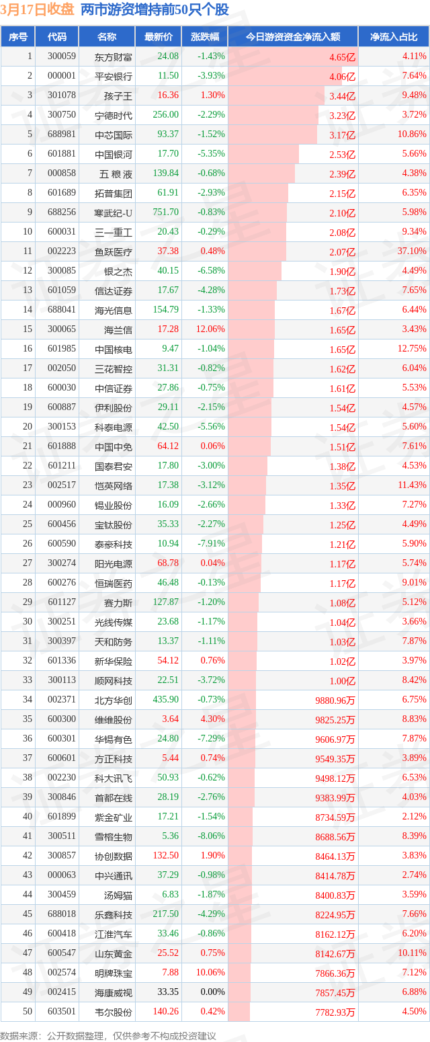The height and width of the screenshot is (1042, 430).
Task: Select stock name 光线传媒
Action: [x=114, y=622]
